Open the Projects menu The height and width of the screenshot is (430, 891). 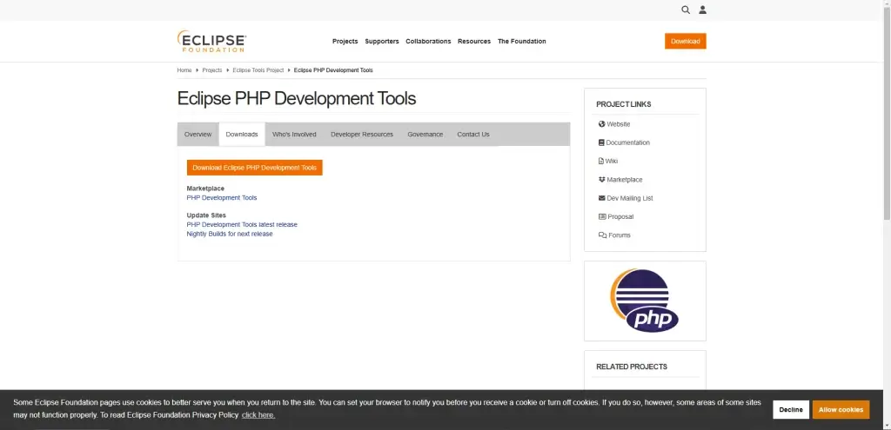point(345,42)
